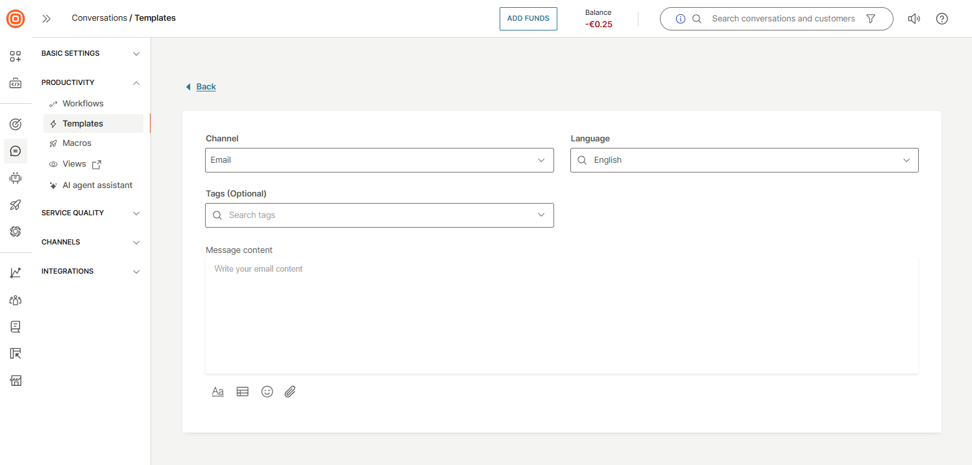Click the filter funnel icon in search
The width and height of the screenshot is (972, 465).
pos(871,19)
